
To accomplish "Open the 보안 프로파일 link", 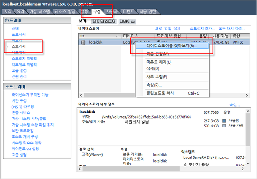I will [22, 131].
